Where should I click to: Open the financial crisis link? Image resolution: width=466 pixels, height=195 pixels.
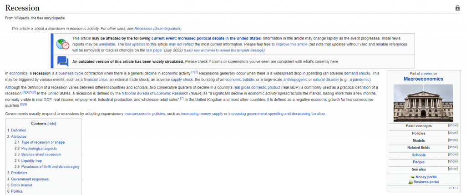(x=95, y=80)
